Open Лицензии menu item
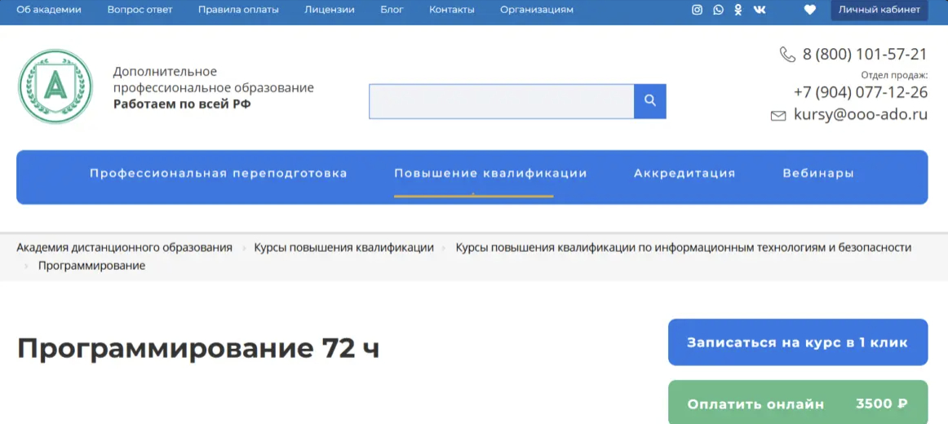948x424 pixels. [330, 10]
